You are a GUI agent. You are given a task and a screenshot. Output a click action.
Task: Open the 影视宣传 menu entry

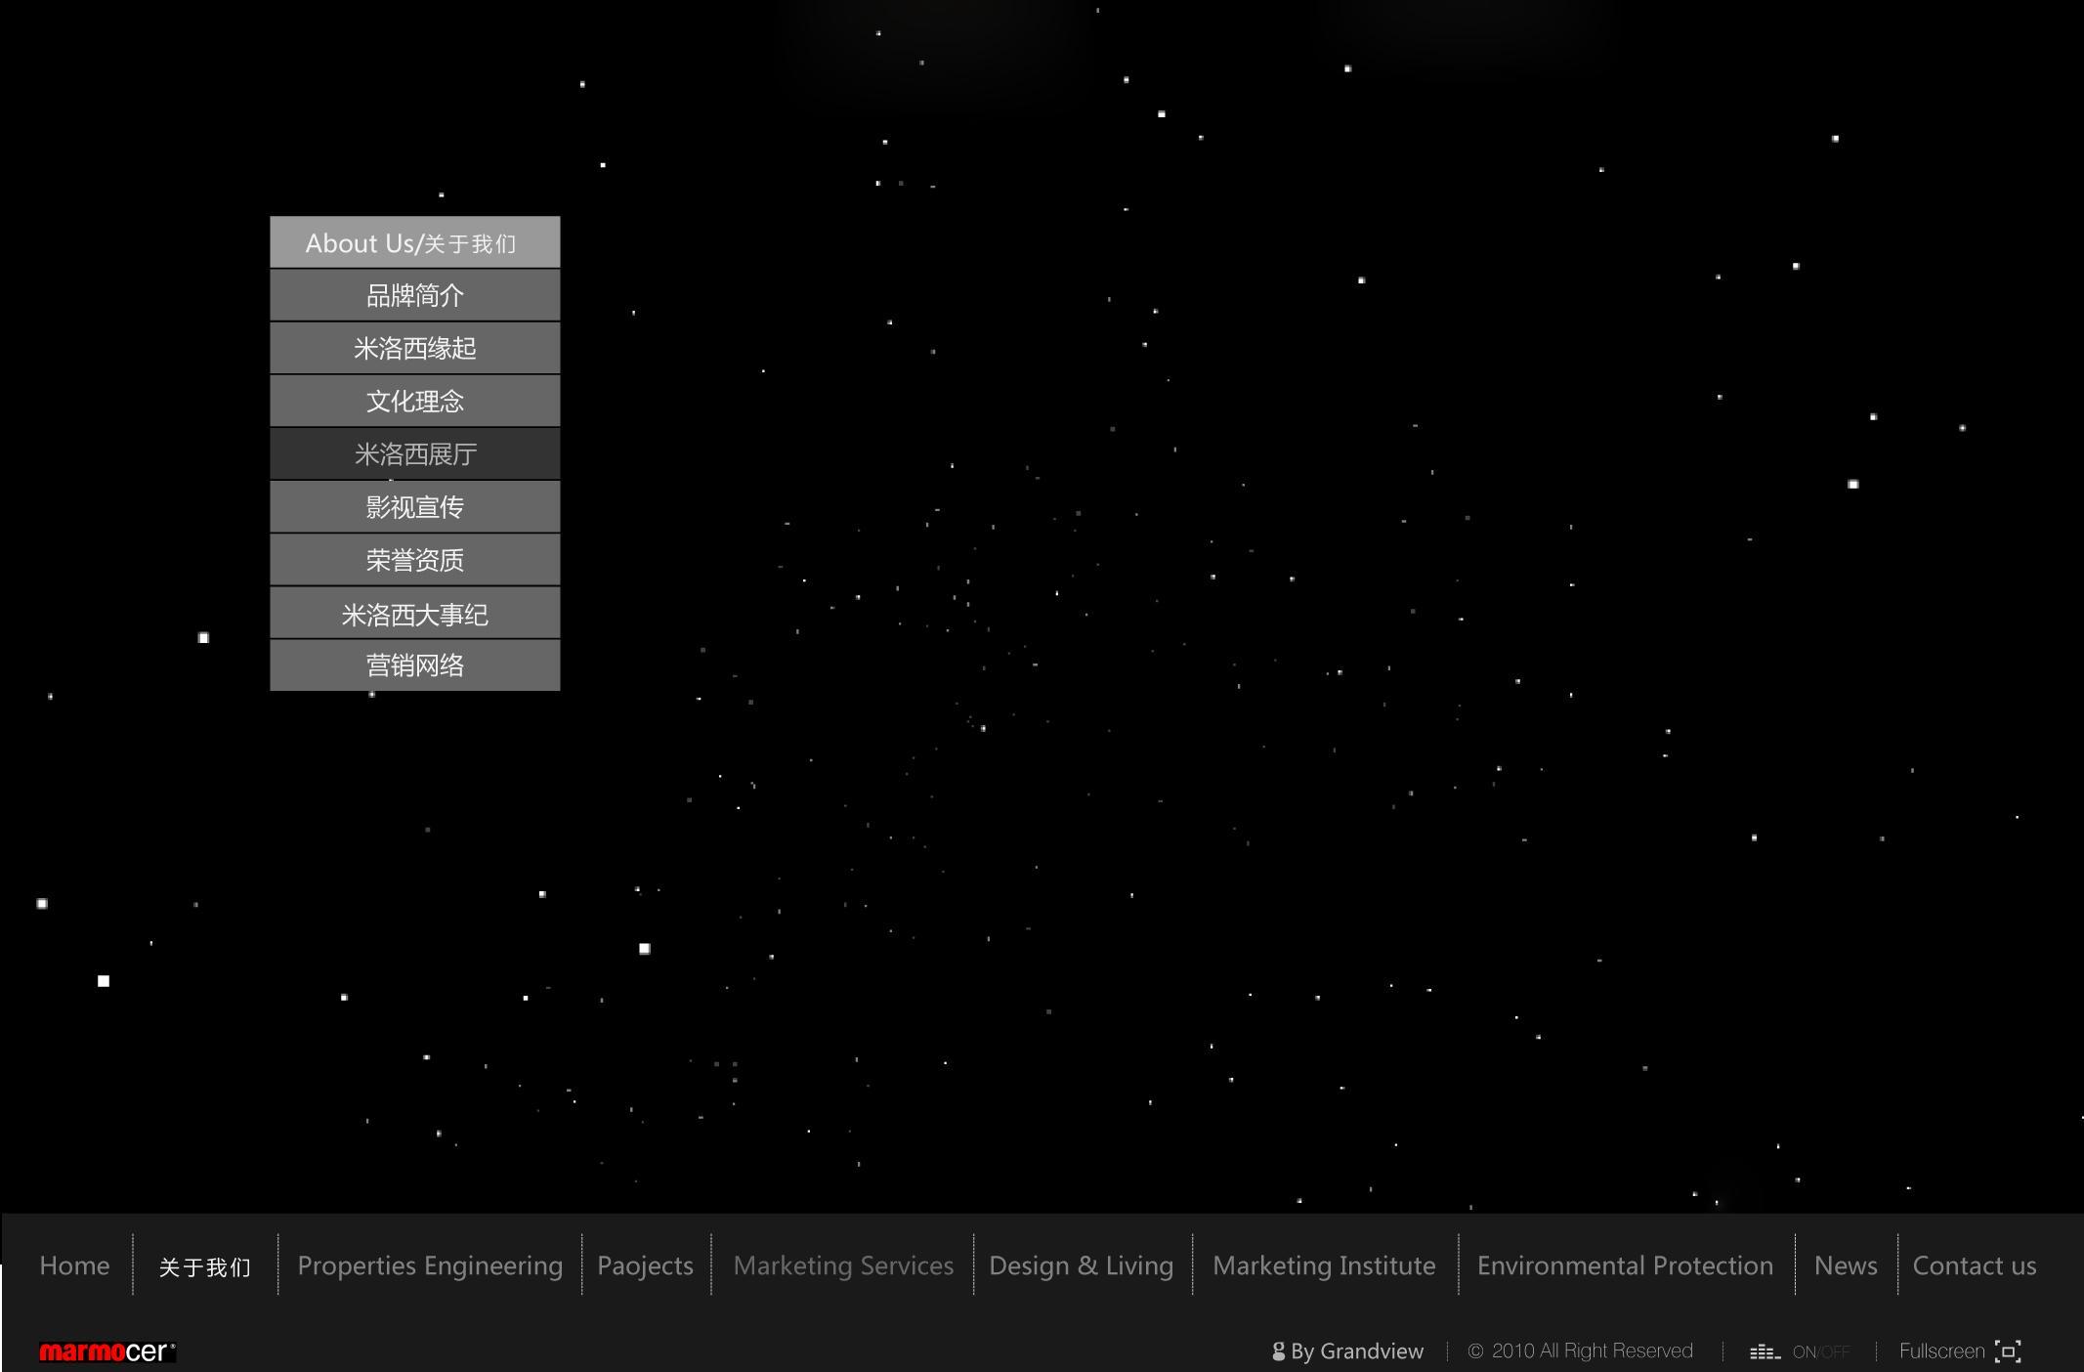click(414, 506)
